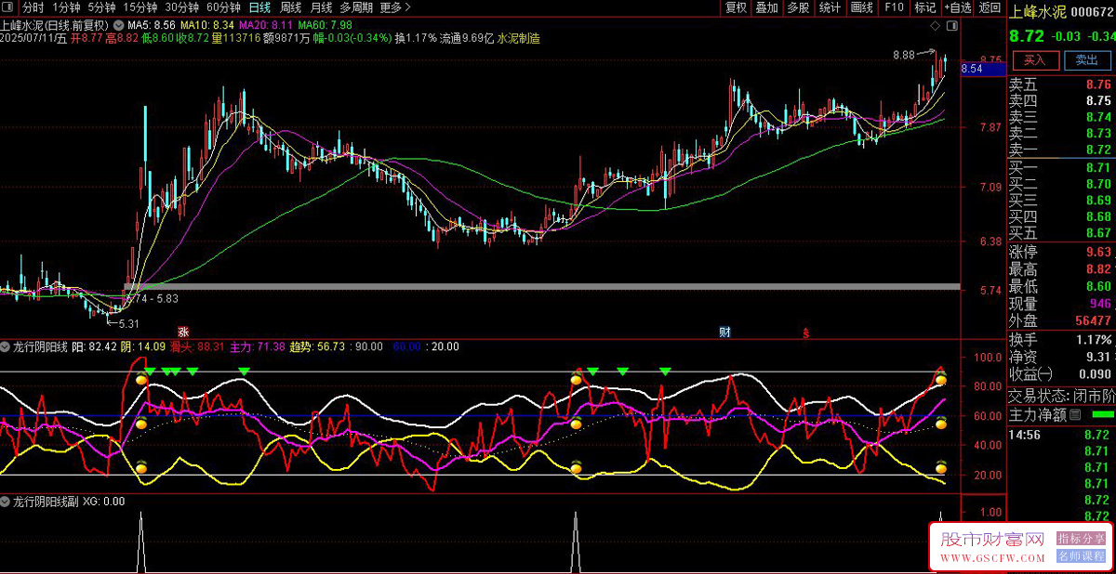Click the 叠加 overlay button
The width and height of the screenshot is (1116, 574).
(x=766, y=7)
